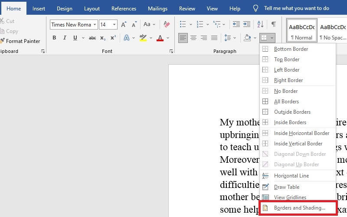Click the Sort button in Paragraph group
347x217 pixels.
point(260,24)
